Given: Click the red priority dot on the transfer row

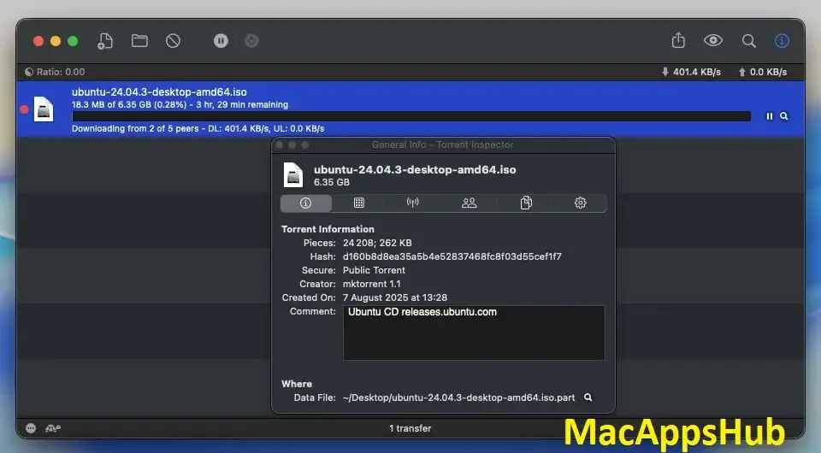Looking at the screenshot, I should (24, 109).
